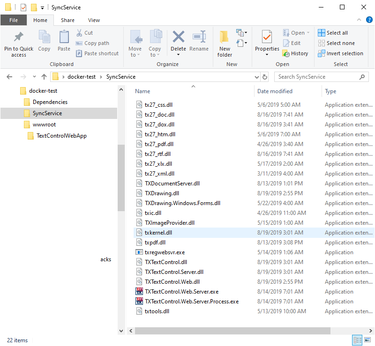
Task: Sort by Date modified column
Action: click(275, 91)
